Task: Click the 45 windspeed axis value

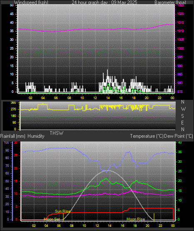Action: coord(12,14)
